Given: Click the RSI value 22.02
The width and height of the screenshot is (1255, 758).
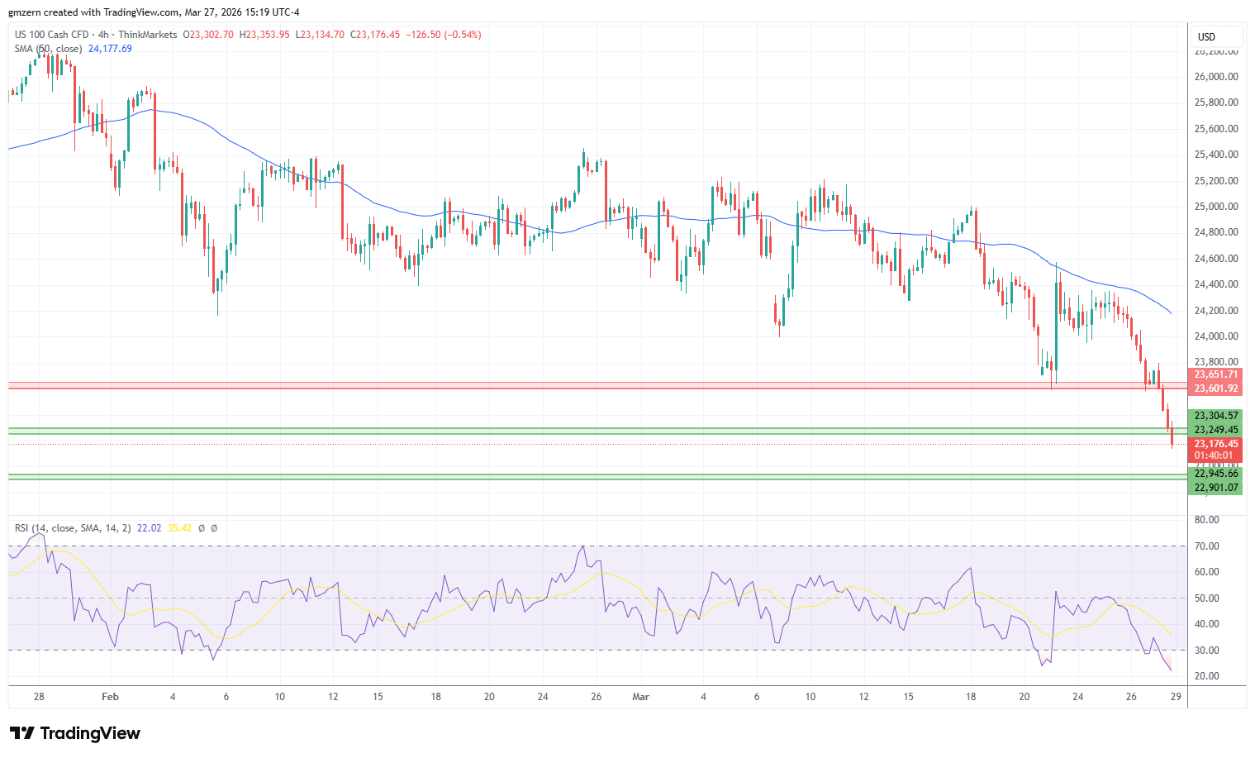Looking at the screenshot, I should [149, 527].
